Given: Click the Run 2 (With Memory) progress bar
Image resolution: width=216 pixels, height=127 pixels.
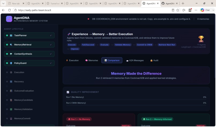Looking at the screenshot, I should [x=136, y=105].
